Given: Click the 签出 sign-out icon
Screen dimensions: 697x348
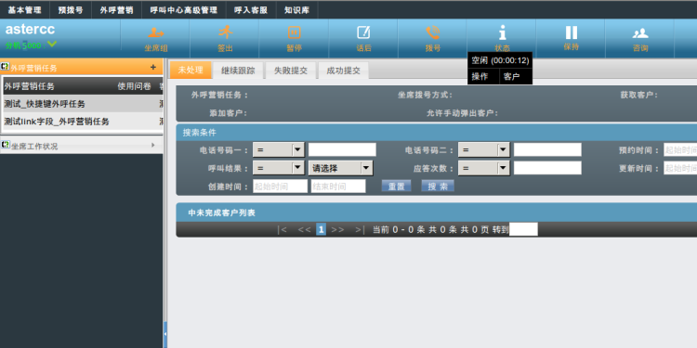Looking at the screenshot, I should pyautogui.click(x=226, y=32).
